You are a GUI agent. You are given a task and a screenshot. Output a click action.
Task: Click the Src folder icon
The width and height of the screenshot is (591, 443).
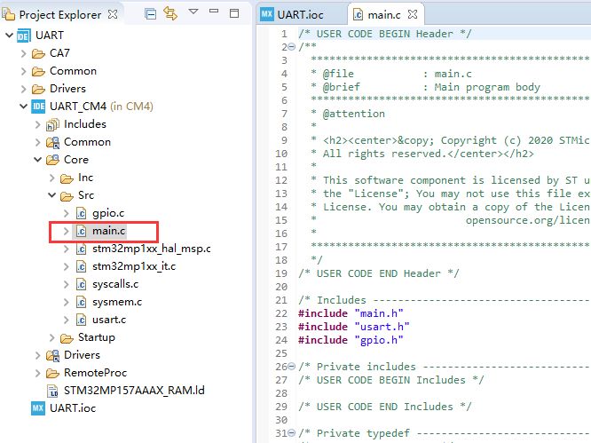tap(67, 196)
